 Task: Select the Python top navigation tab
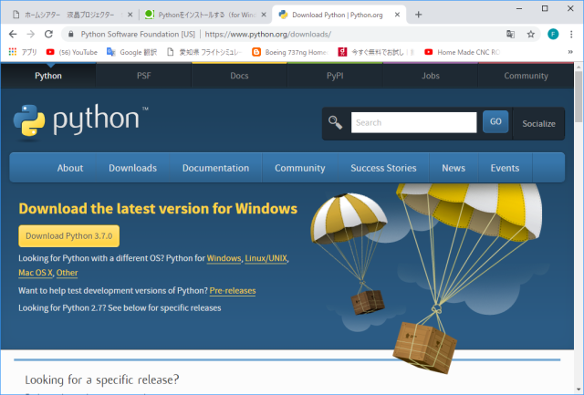[x=48, y=76]
